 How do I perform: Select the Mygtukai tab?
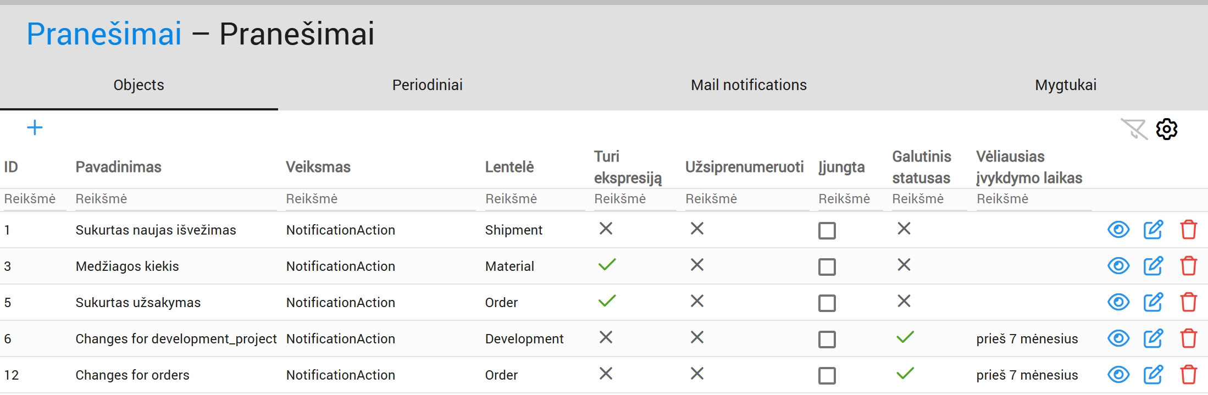(1065, 85)
